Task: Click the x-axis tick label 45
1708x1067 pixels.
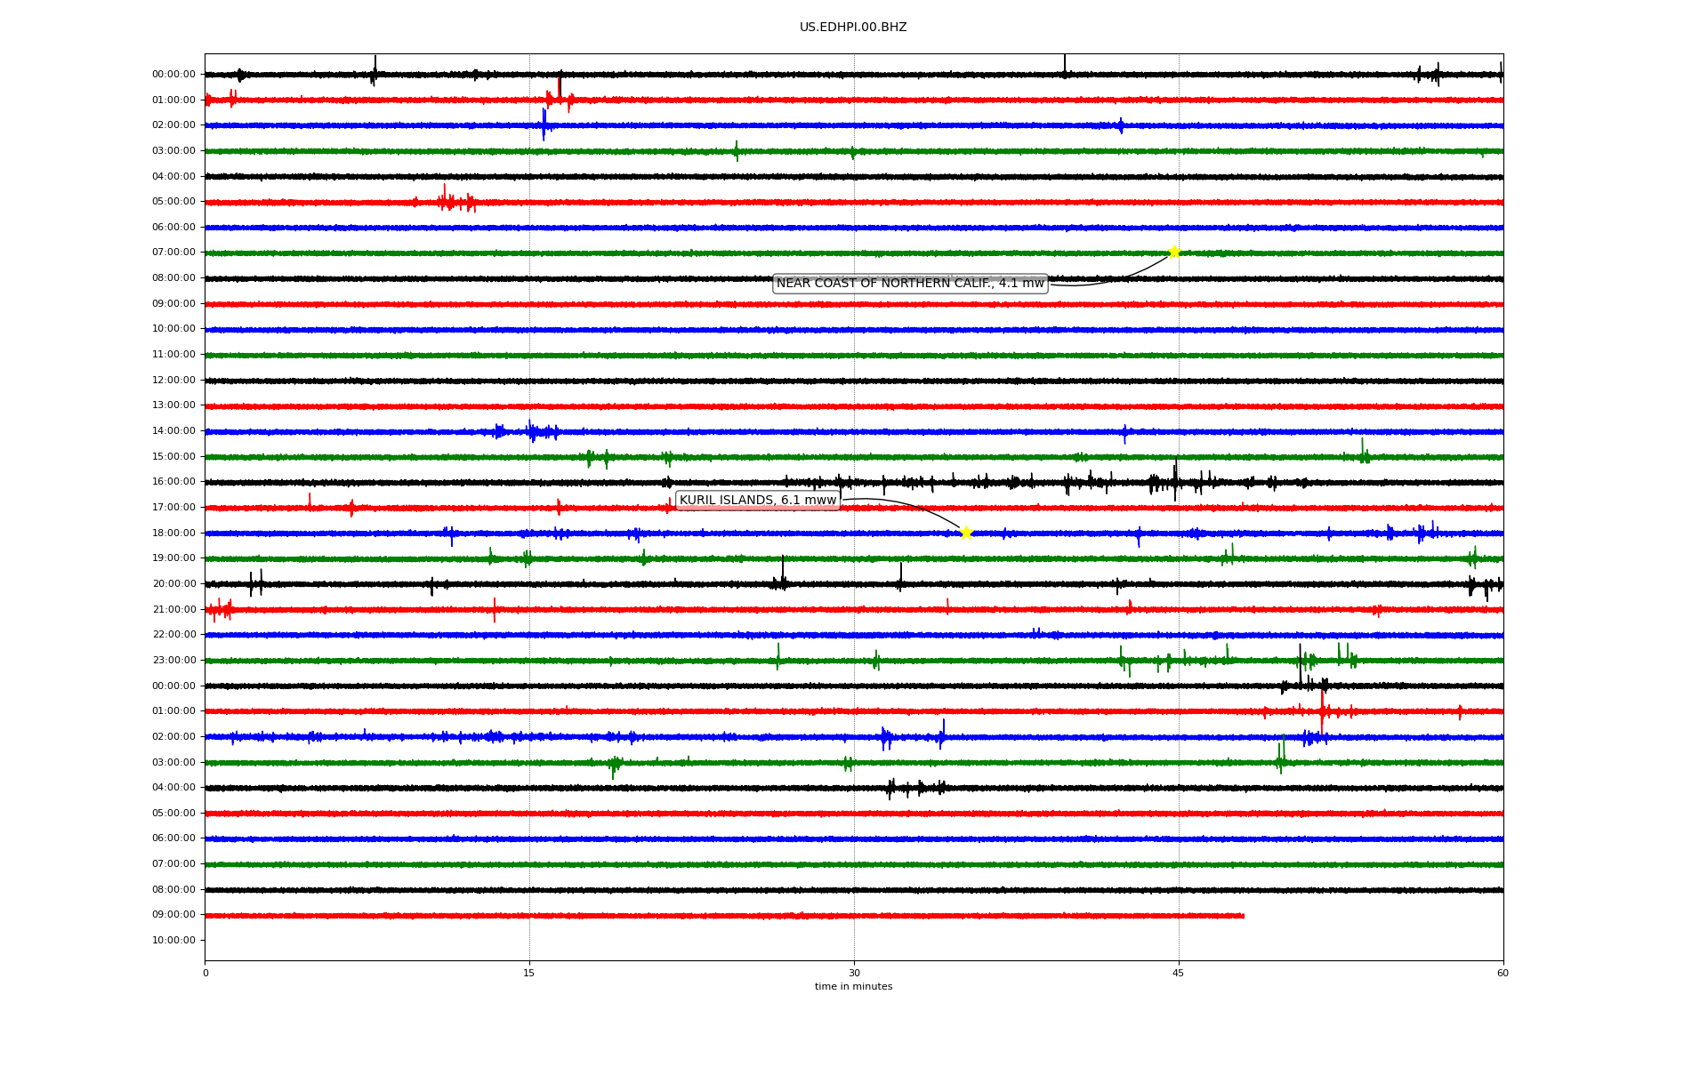Action: pos(1179,973)
